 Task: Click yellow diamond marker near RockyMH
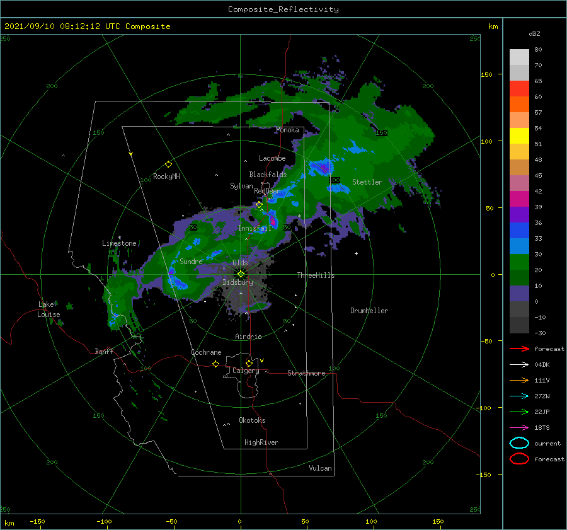(x=168, y=164)
